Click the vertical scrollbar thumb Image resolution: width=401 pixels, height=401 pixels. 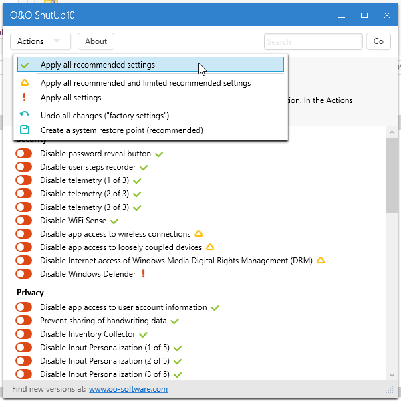pyautogui.click(x=392, y=175)
